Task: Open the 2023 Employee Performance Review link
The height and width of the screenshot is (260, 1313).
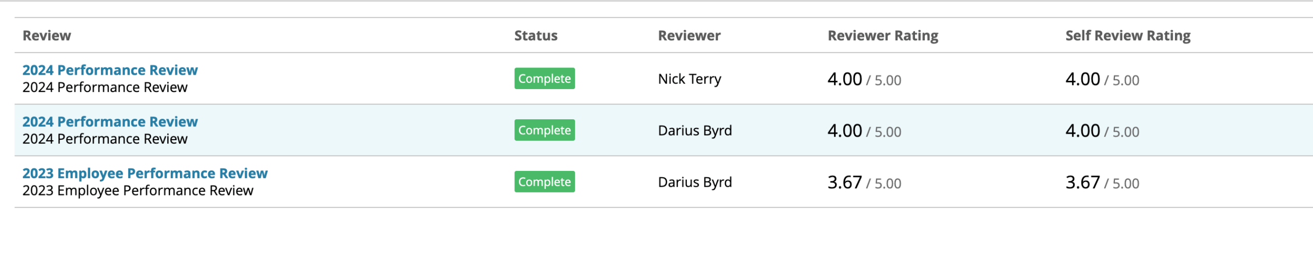Action: (145, 174)
